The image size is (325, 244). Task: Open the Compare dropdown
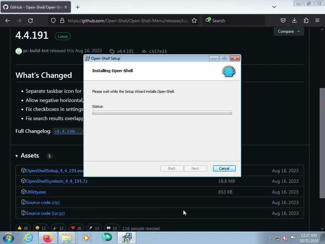[x=289, y=31]
